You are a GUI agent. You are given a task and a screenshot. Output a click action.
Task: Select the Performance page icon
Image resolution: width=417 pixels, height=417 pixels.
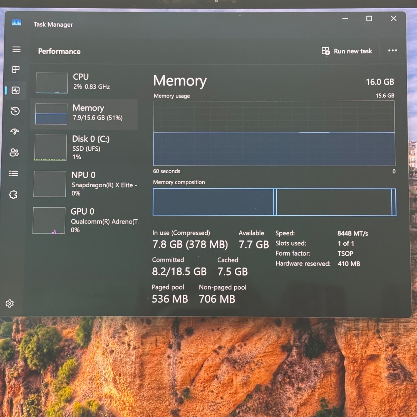[x=16, y=90]
